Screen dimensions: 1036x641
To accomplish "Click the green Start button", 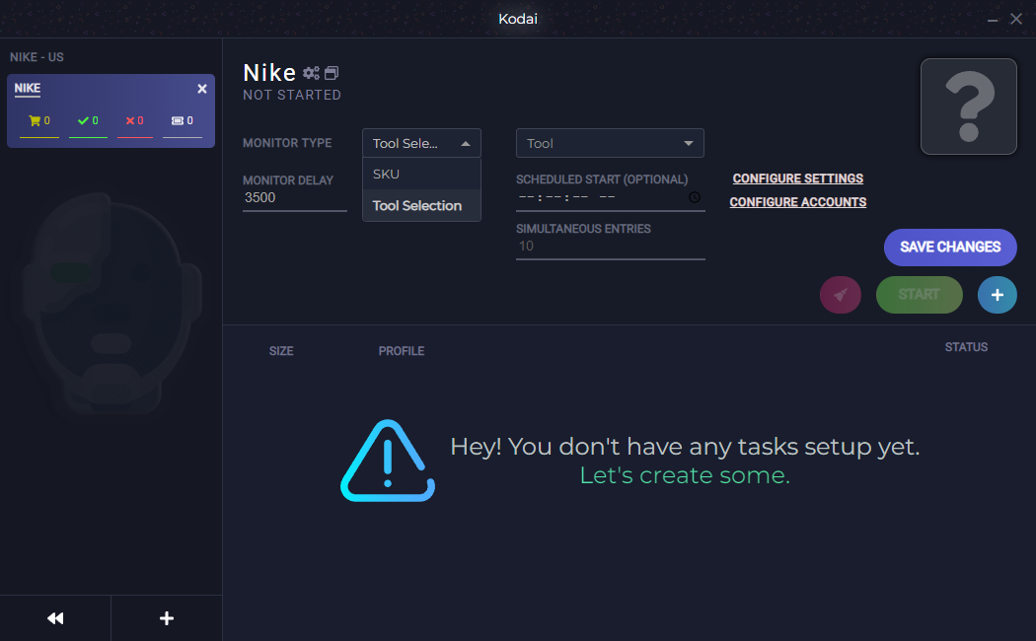I will click(x=919, y=295).
